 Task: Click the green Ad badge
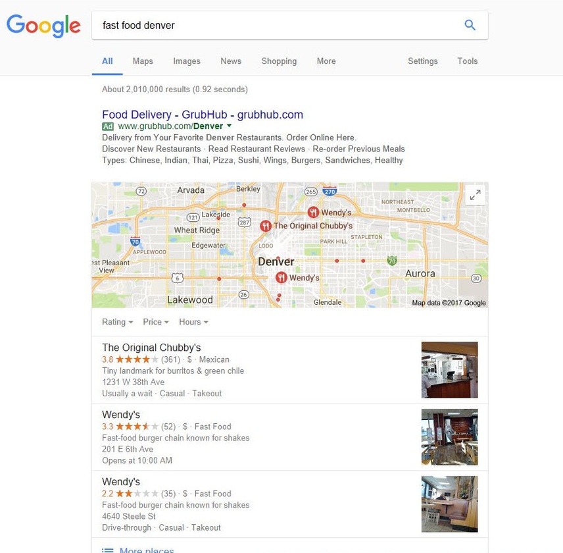coord(108,126)
